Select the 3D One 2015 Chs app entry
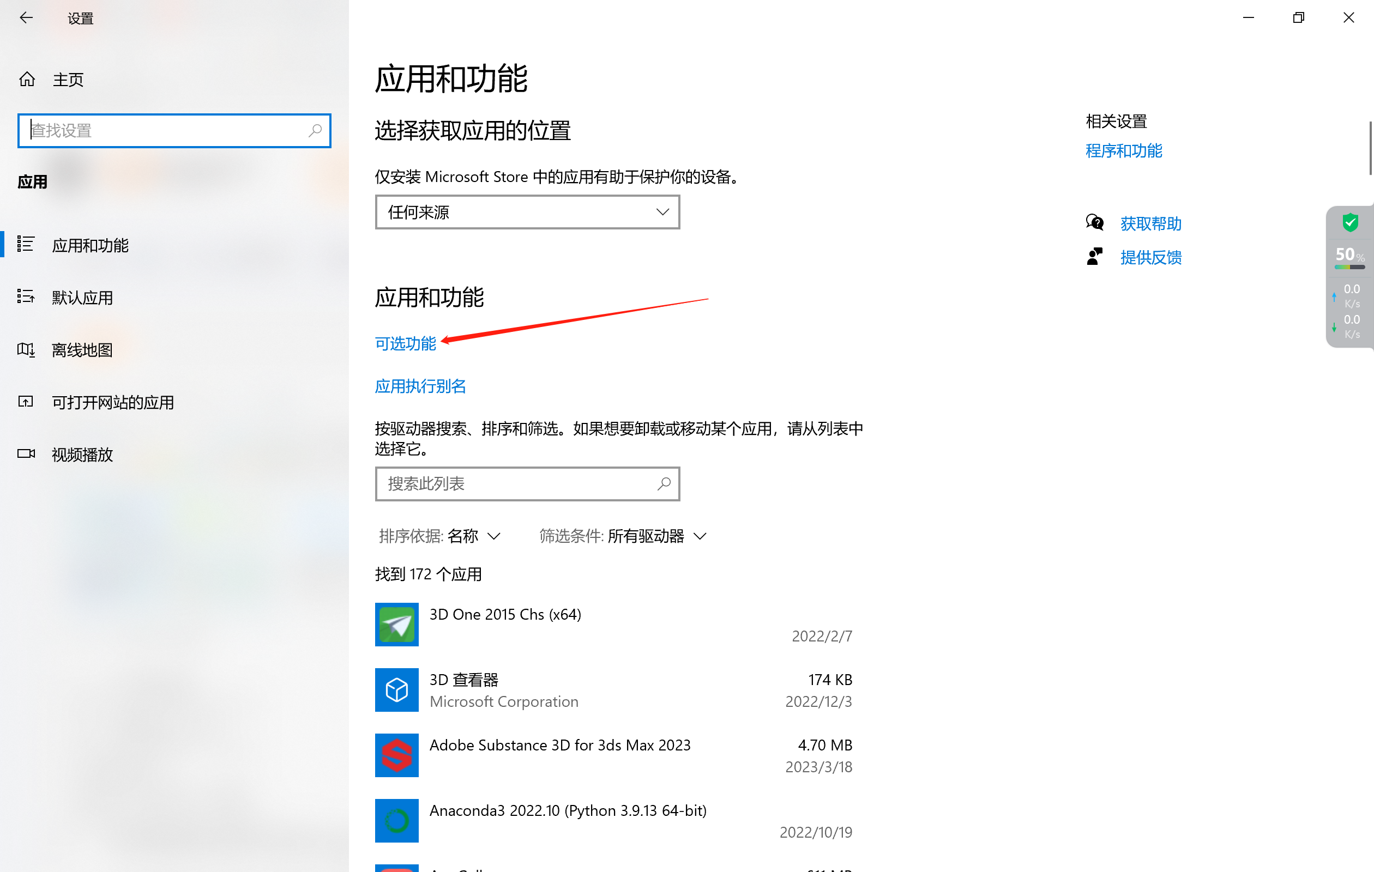Screen dimensions: 1374x872 (x=613, y=625)
